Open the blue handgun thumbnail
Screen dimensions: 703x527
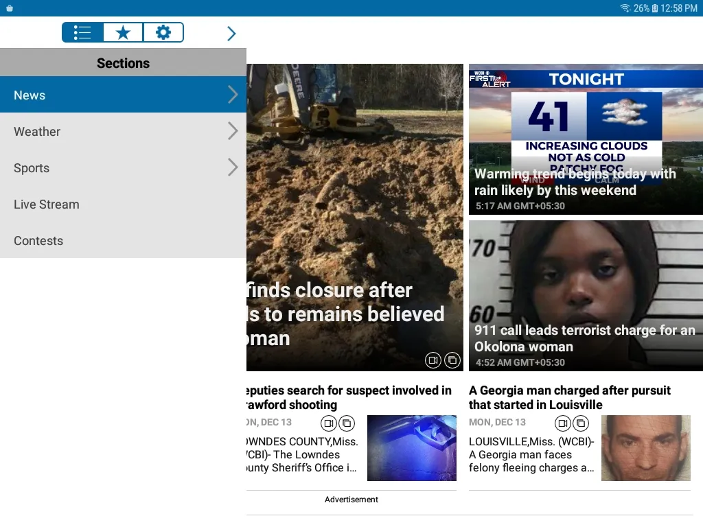click(412, 448)
